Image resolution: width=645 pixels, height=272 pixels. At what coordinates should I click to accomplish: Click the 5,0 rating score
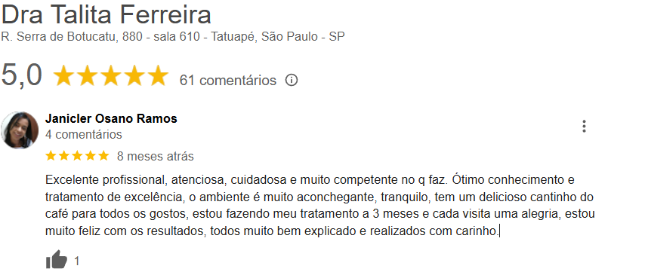click(22, 75)
